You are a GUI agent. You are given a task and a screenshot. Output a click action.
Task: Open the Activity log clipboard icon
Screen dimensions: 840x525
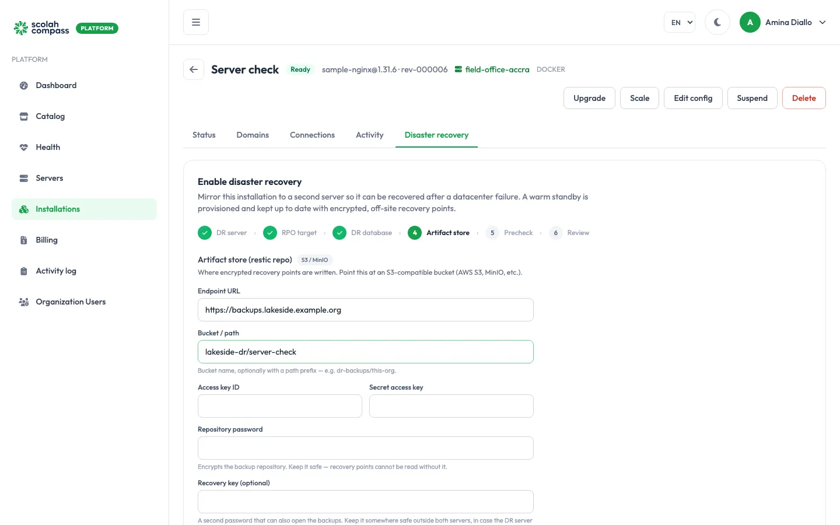[x=24, y=271]
